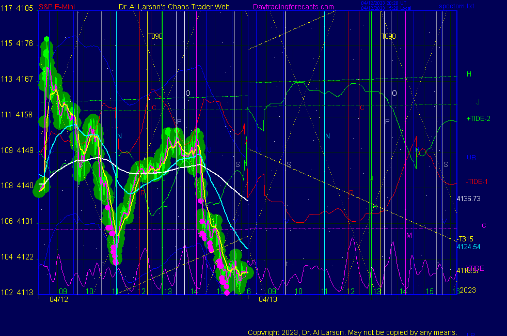Click the UB legend label
Screen dimensions: 507x336
471,158
